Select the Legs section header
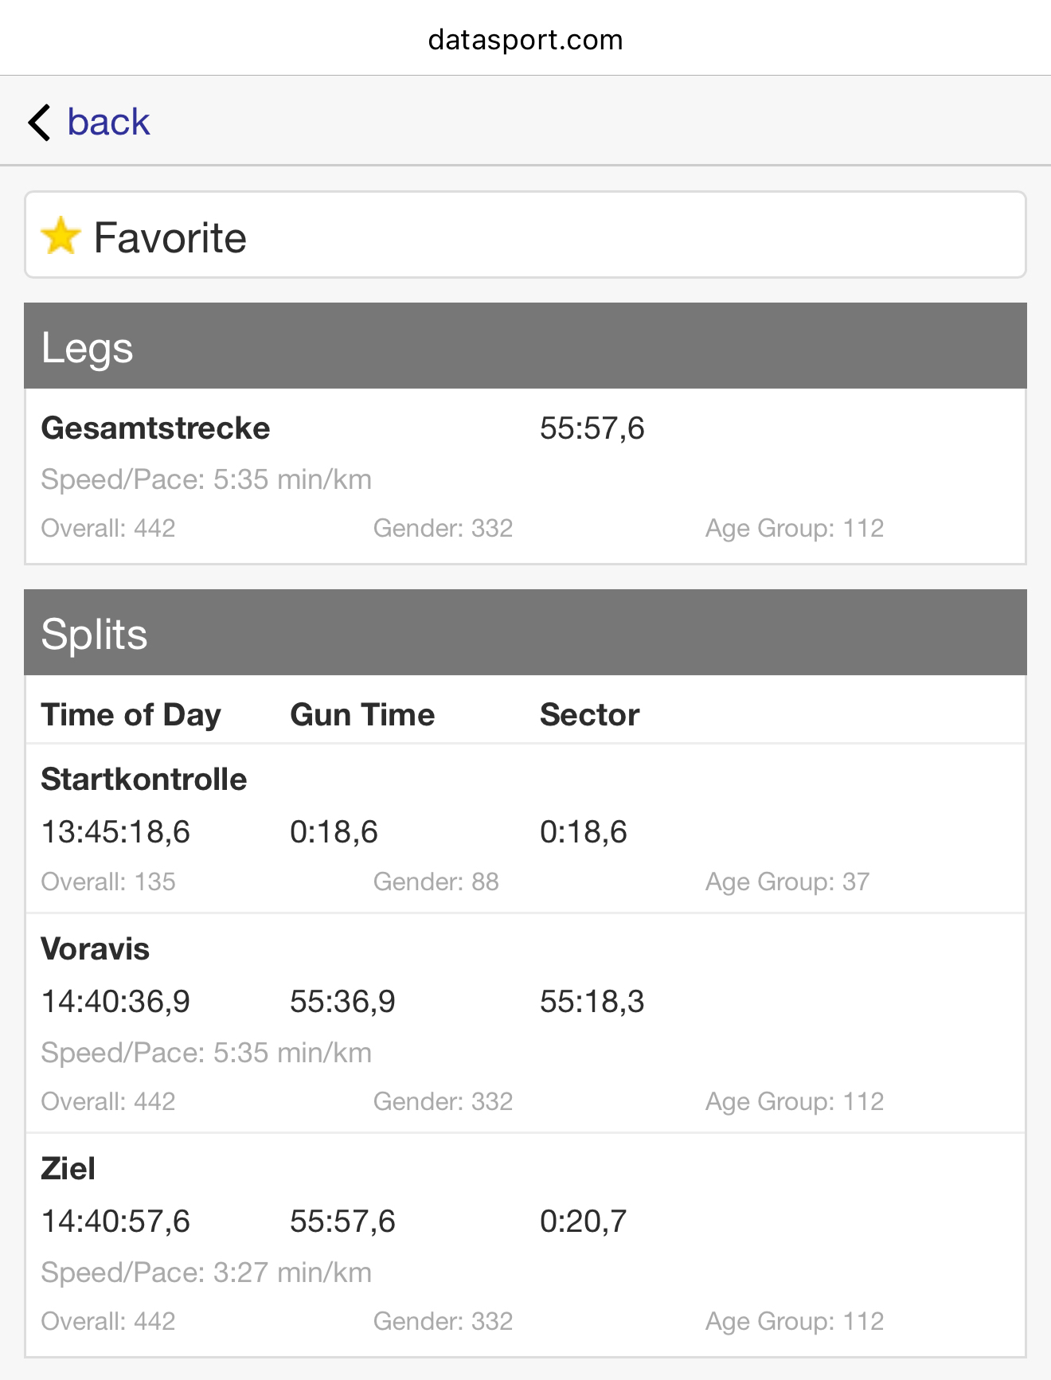The height and width of the screenshot is (1380, 1051). [525, 346]
